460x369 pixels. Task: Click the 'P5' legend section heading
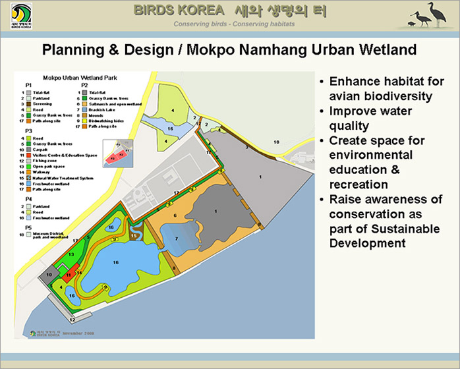(28, 227)
